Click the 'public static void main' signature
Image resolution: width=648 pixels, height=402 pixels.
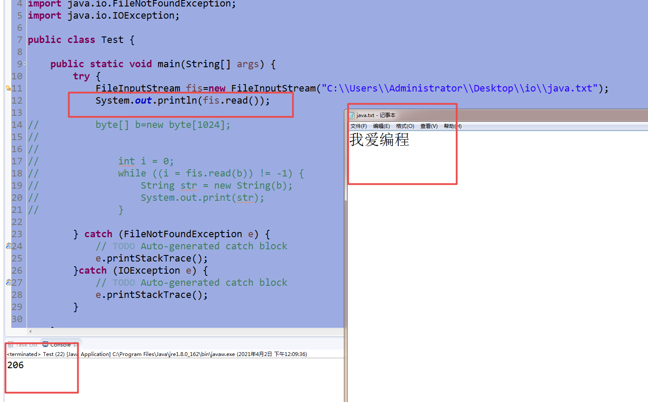pos(163,64)
